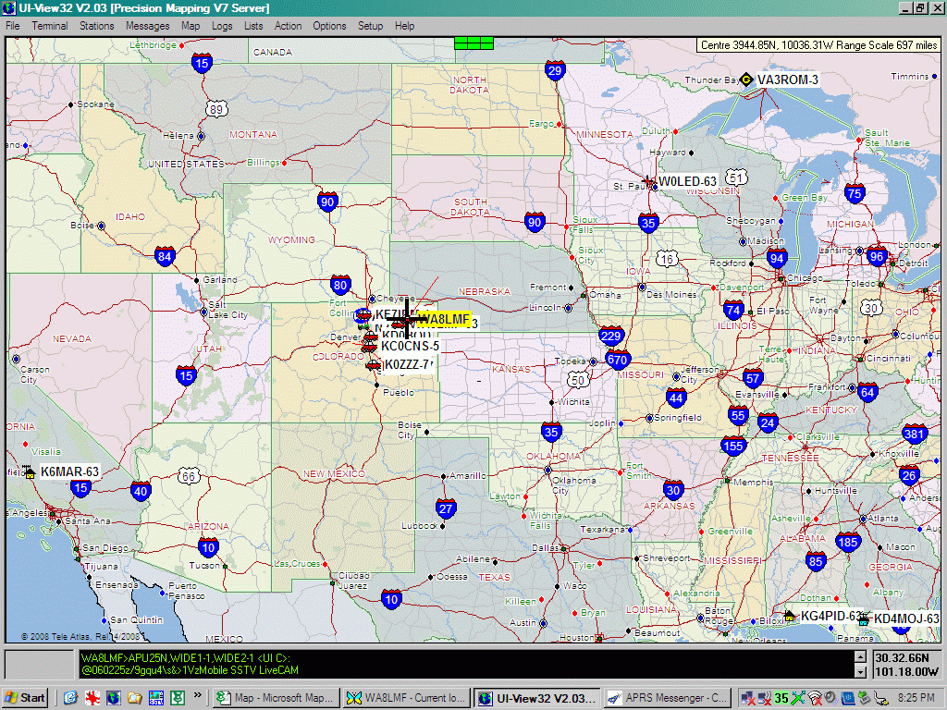Click the green crossed-arrows tray icon
This screenshot has height=710, width=947.
tap(798, 698)
